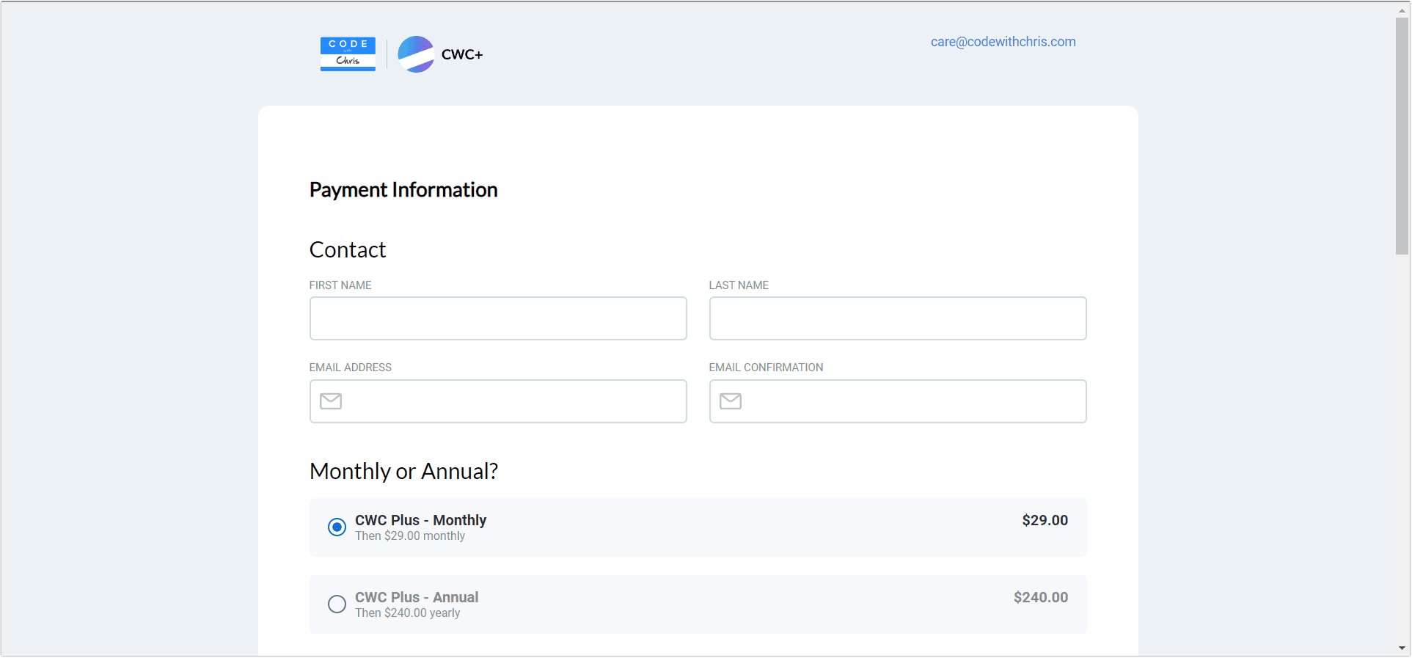1412x658 pixels.
Task: Open the care@codewithchris.com email link
Action: pos(1003,42)
